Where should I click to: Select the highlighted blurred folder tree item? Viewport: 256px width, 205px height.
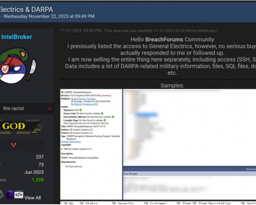coord(147,114)
